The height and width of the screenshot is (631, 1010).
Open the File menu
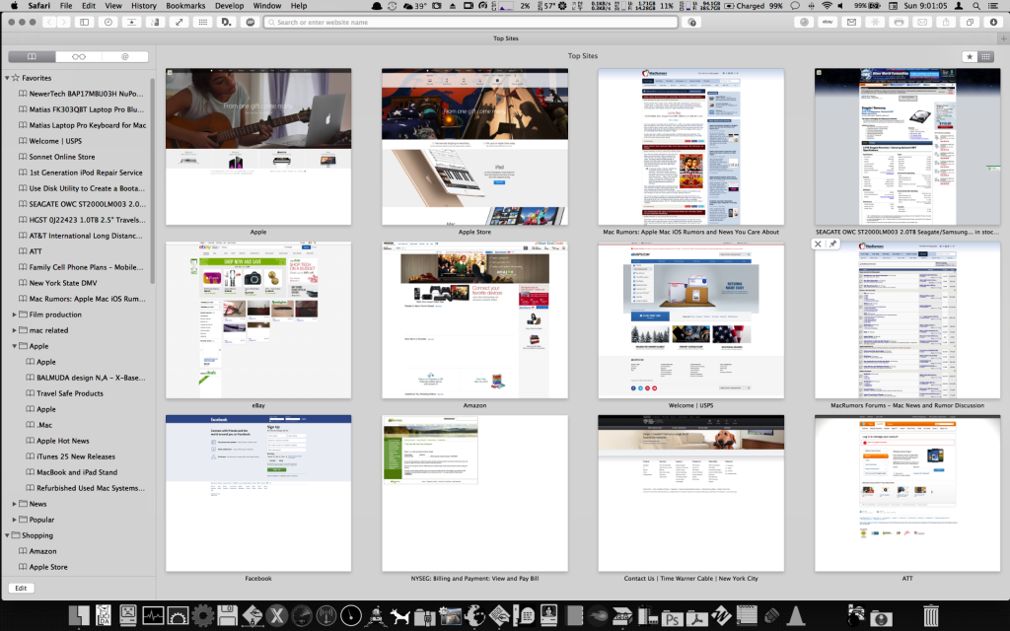click(x=66, y=6)
